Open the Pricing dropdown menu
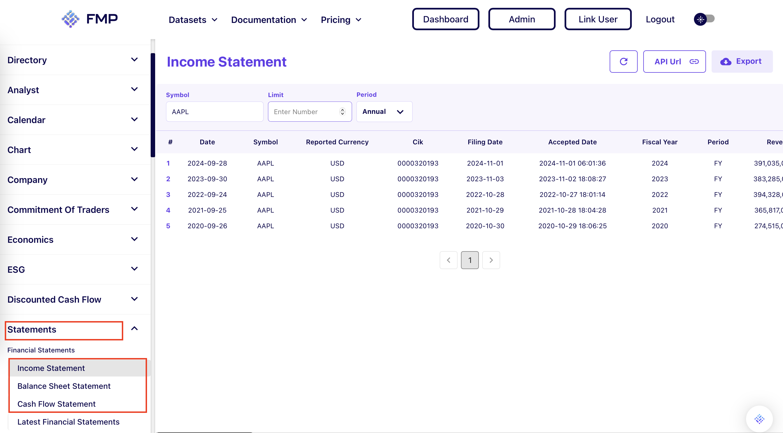 tap(341, 20)
